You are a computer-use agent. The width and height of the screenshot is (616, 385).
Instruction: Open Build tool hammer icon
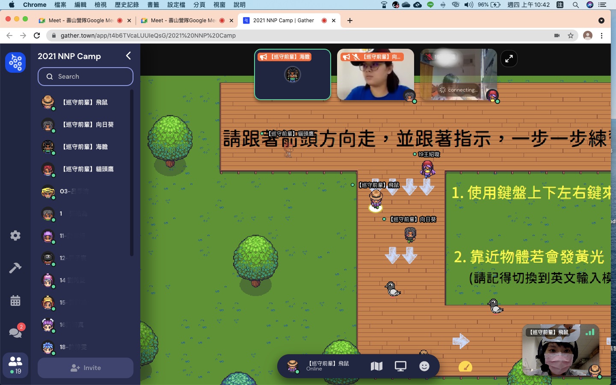pos(15,268)
